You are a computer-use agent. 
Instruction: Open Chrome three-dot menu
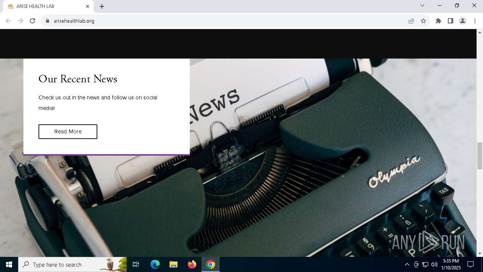pos(475,21)
